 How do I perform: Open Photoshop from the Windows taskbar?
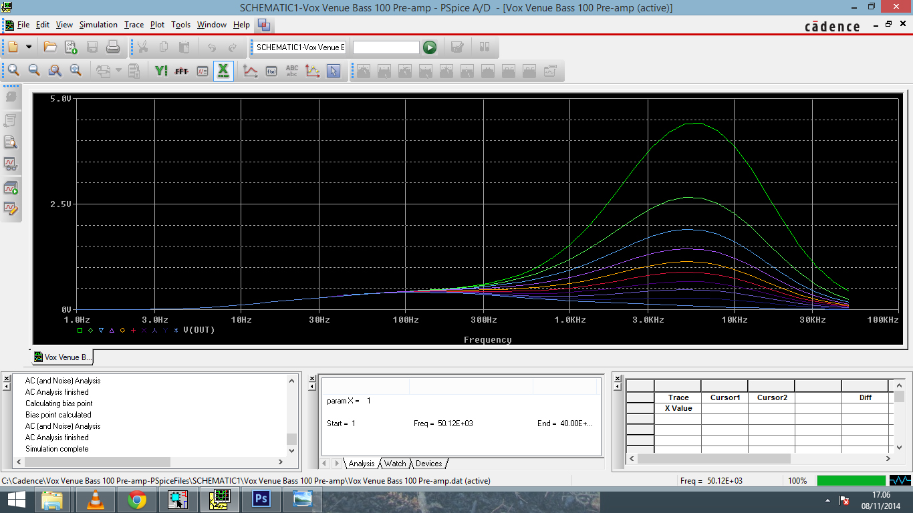tap(261, 499)
